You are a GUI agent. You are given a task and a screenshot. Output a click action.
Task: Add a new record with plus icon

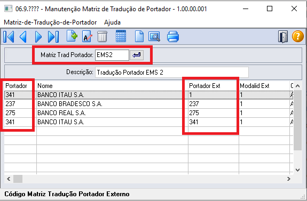tap(72, 36)
